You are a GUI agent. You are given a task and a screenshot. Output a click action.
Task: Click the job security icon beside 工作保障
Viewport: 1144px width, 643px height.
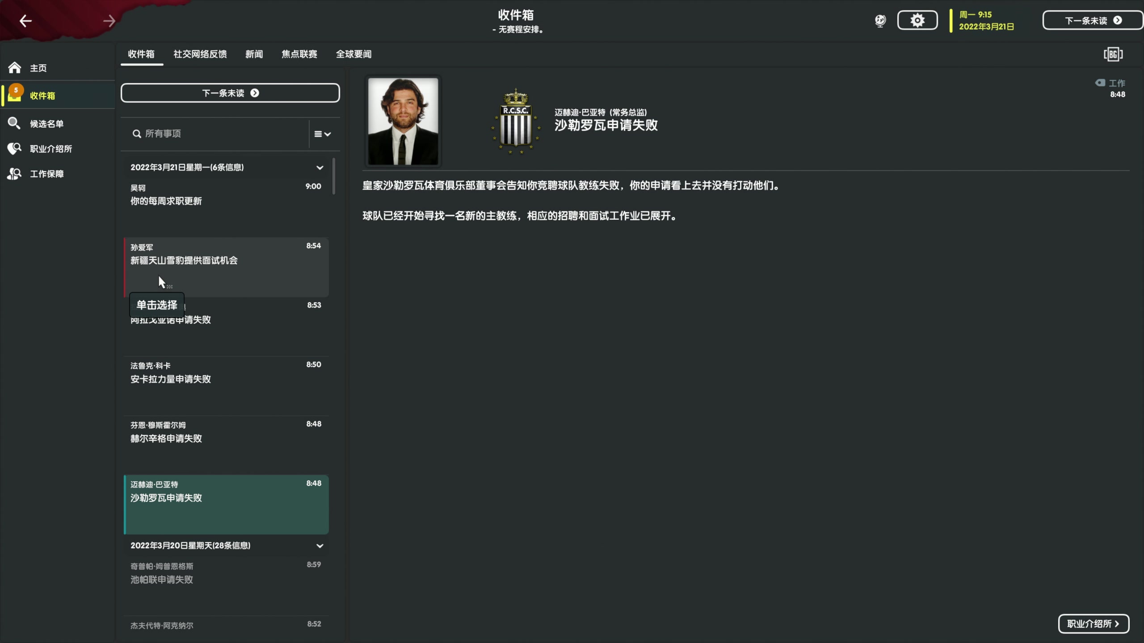14,173
